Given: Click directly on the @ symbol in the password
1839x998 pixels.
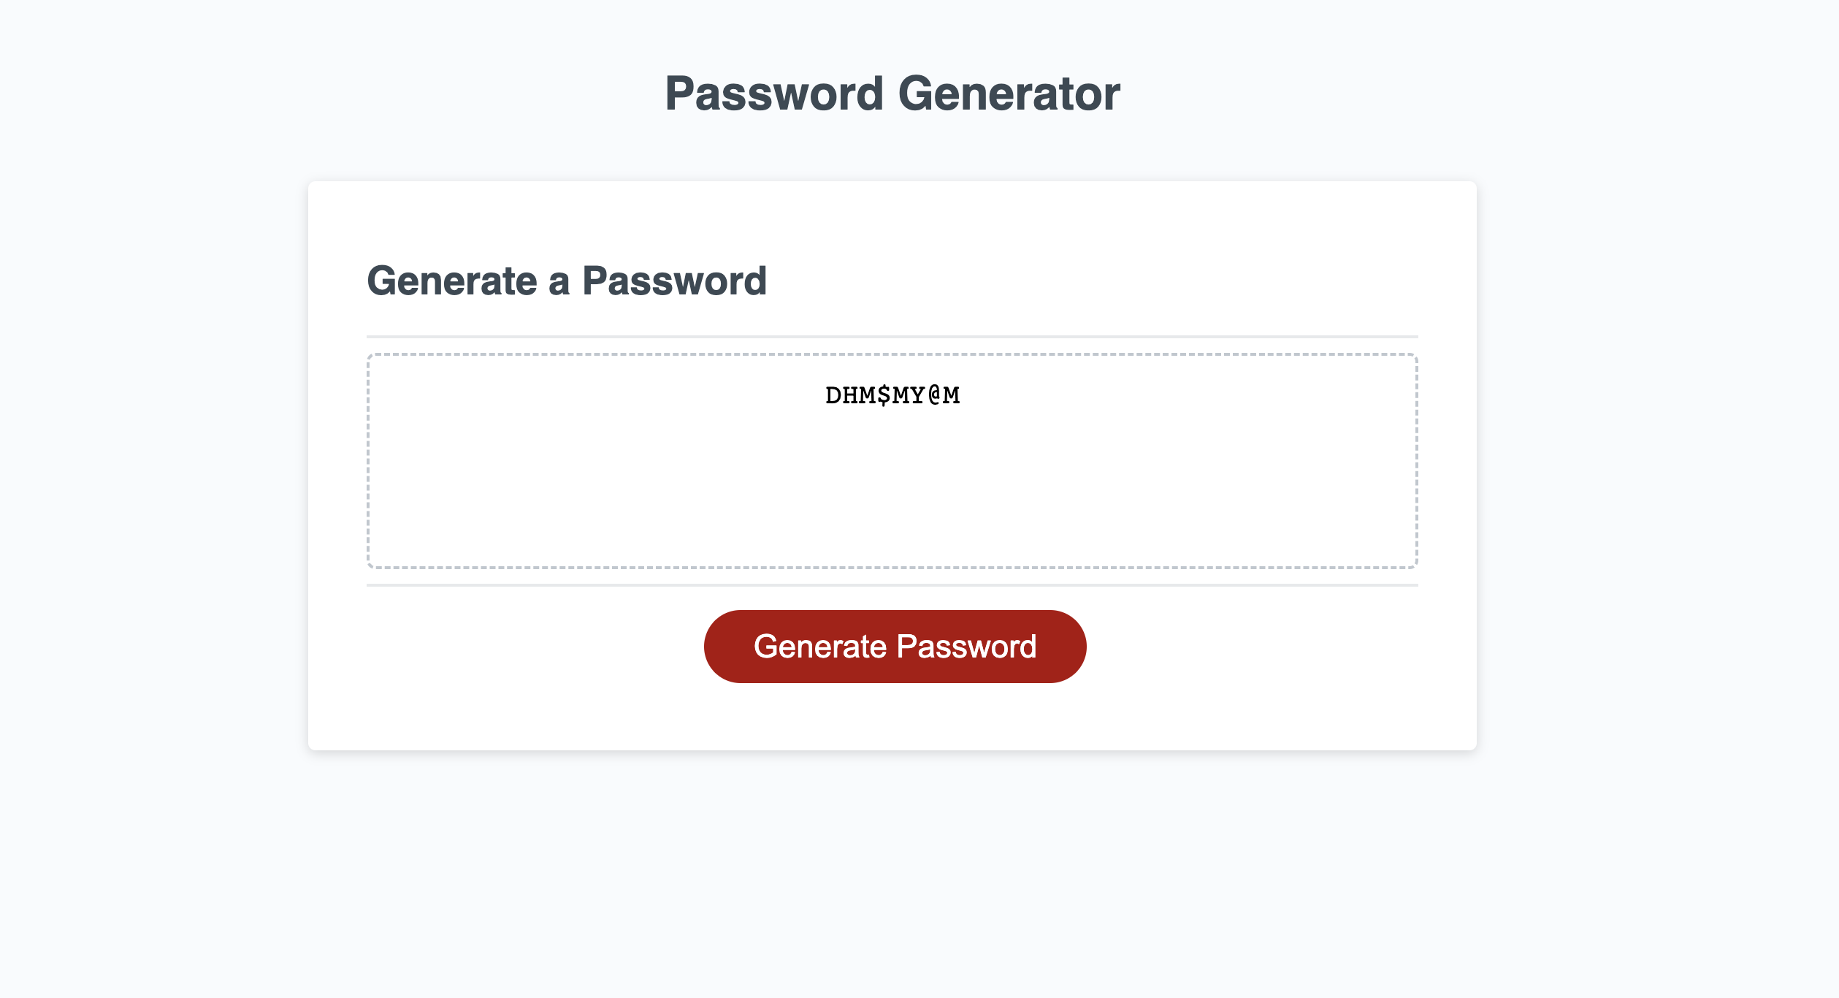Looking at the screenshot, I should click(935, 396).
